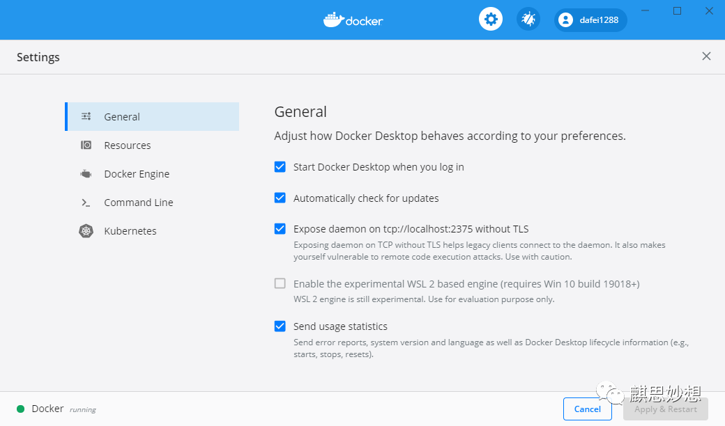Click the 'Exposing daemon on TCP without TLS' warning text
This screenshot has width=725, height=426.
coord(480,251)
